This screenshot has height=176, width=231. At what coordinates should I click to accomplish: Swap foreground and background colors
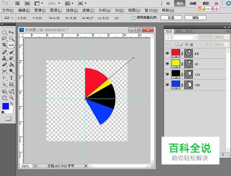tap(12, 104)
